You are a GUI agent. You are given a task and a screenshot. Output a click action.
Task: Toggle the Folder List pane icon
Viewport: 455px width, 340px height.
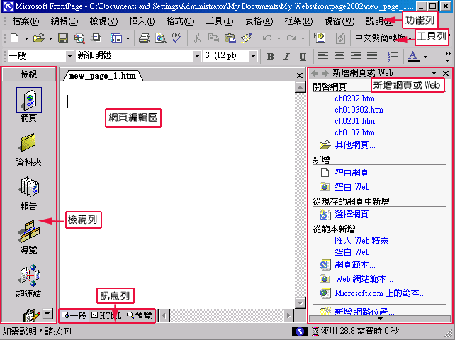pyautogui.click(x=116, y=38)
